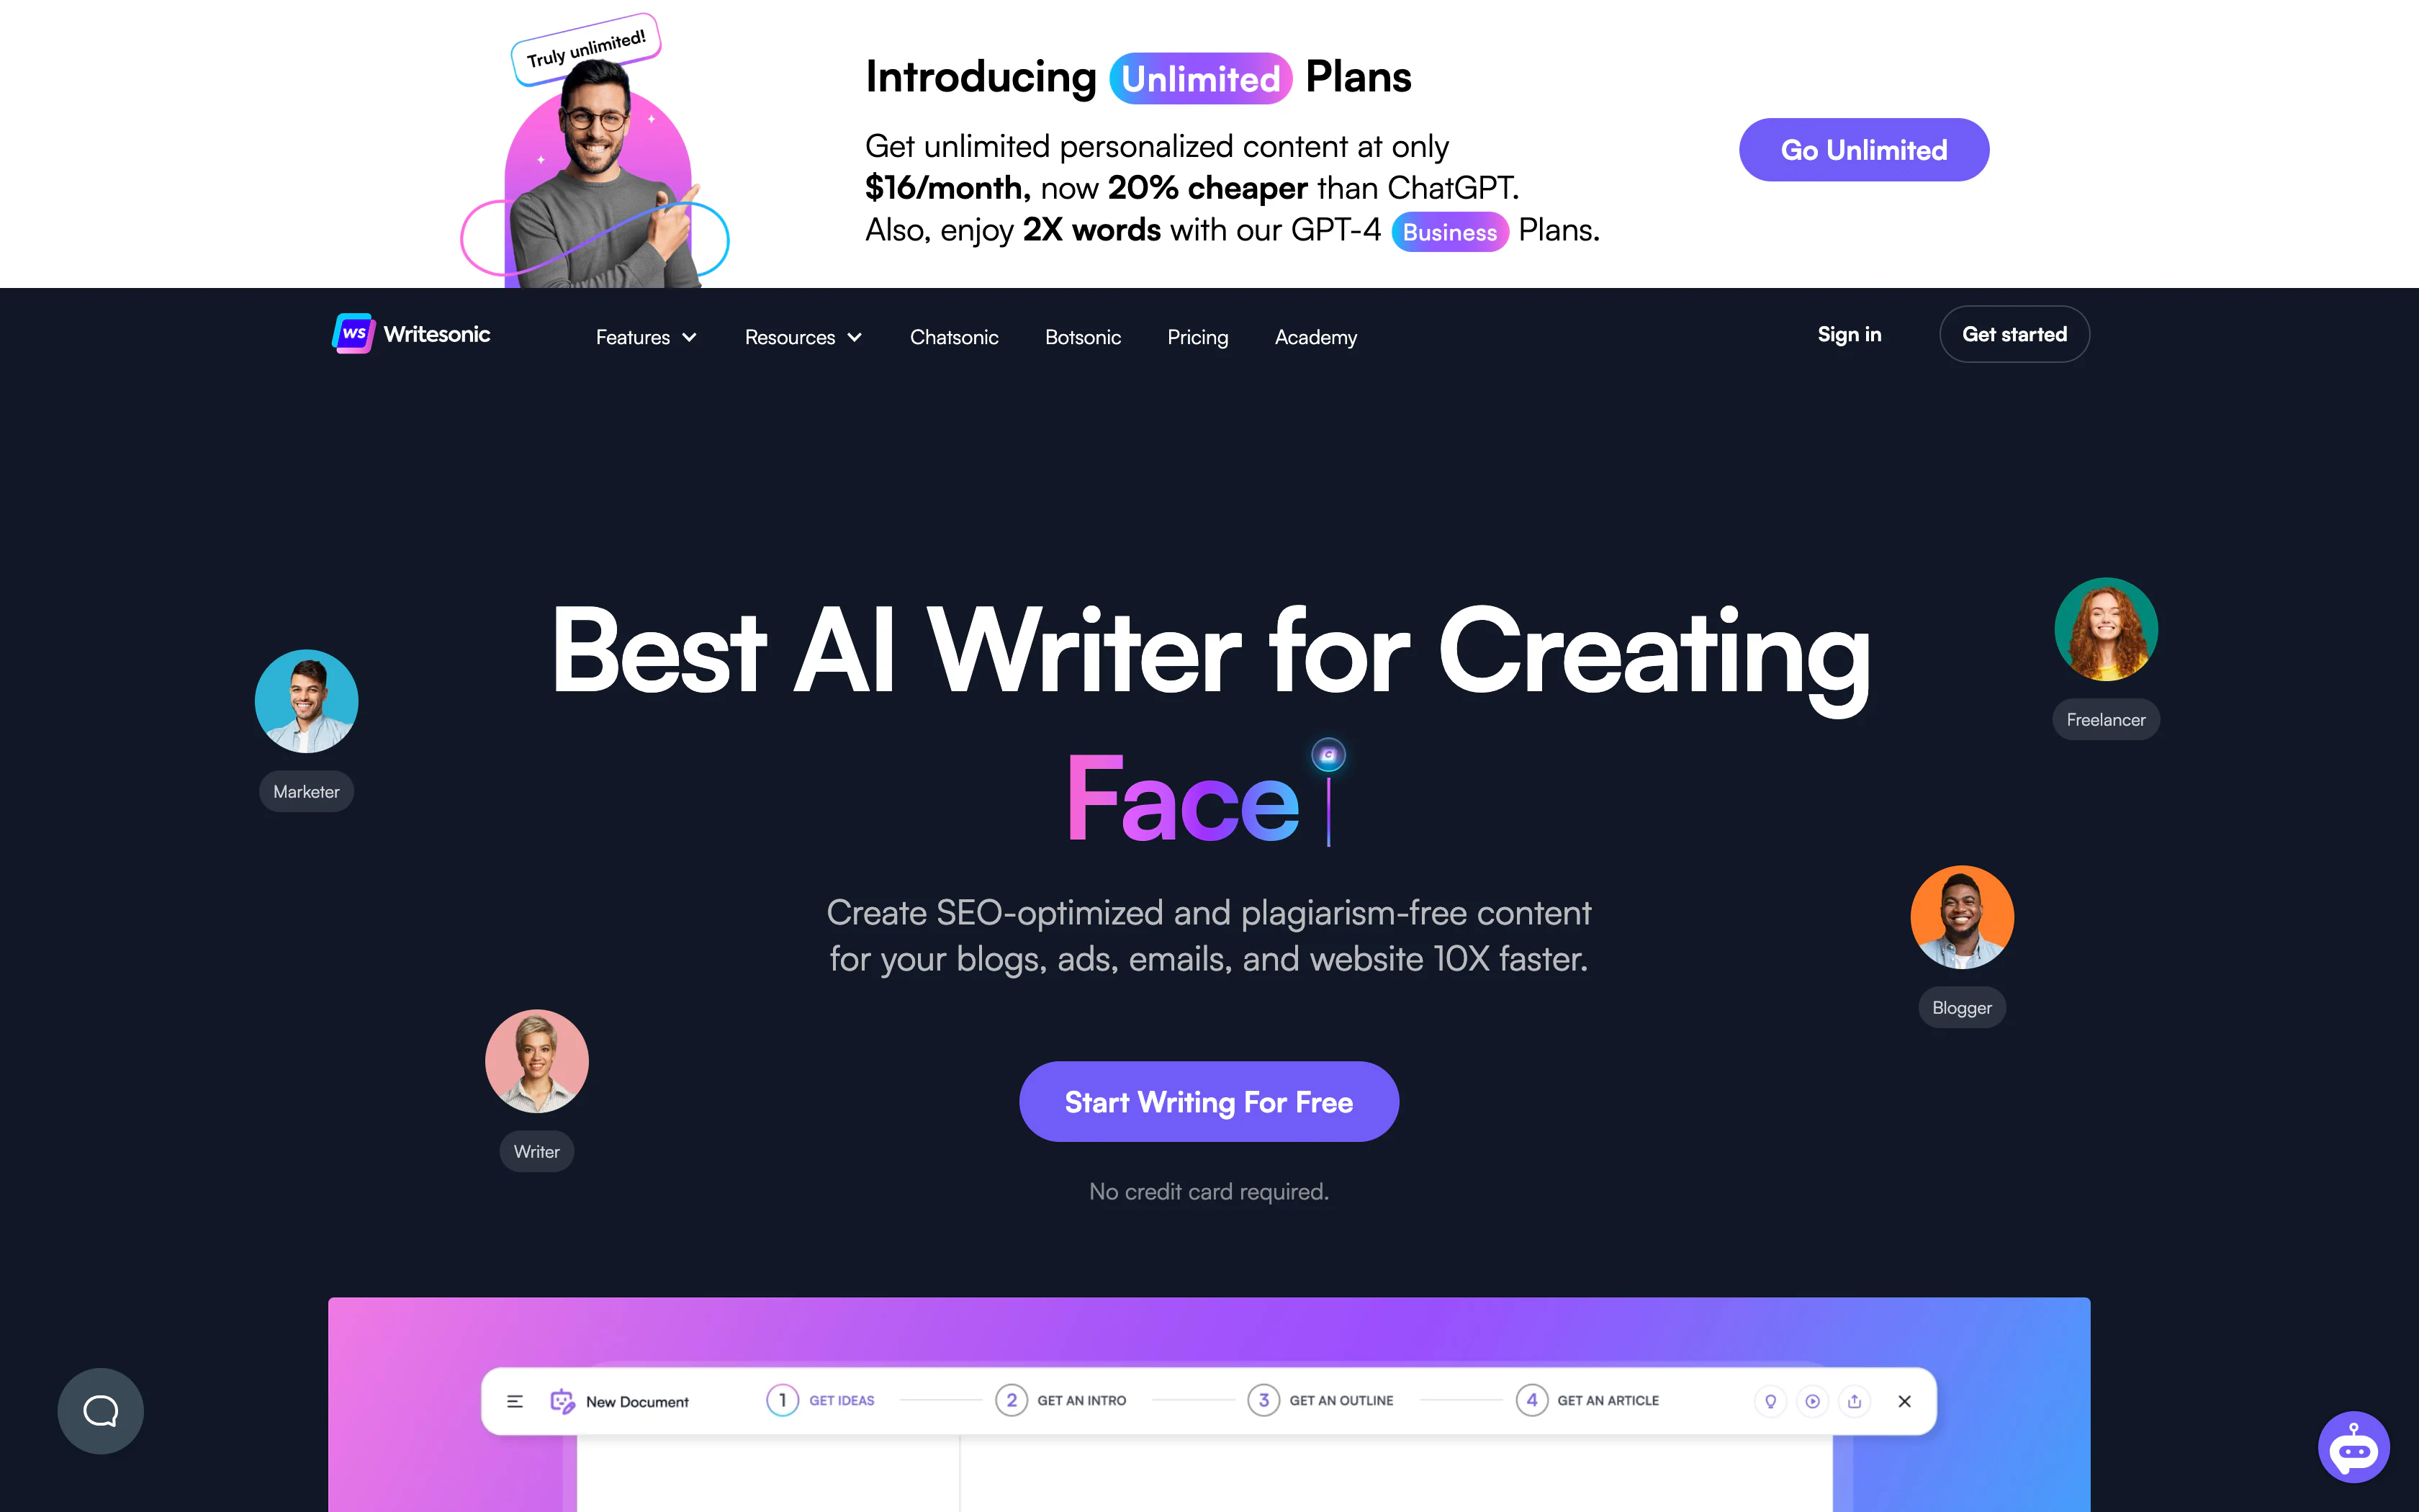Click the share/export icon in document toolbar
This screenshot has width=2419, height=1512.
(1853, 1399)
